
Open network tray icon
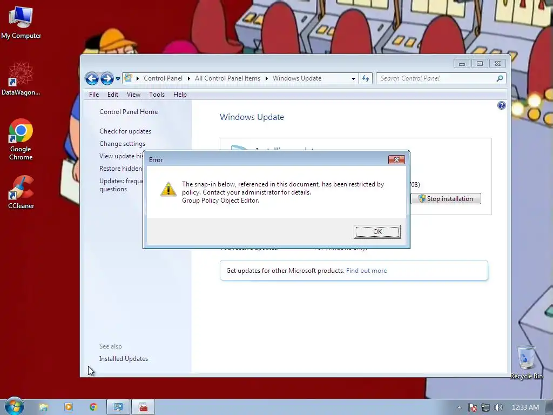[485, 407]
